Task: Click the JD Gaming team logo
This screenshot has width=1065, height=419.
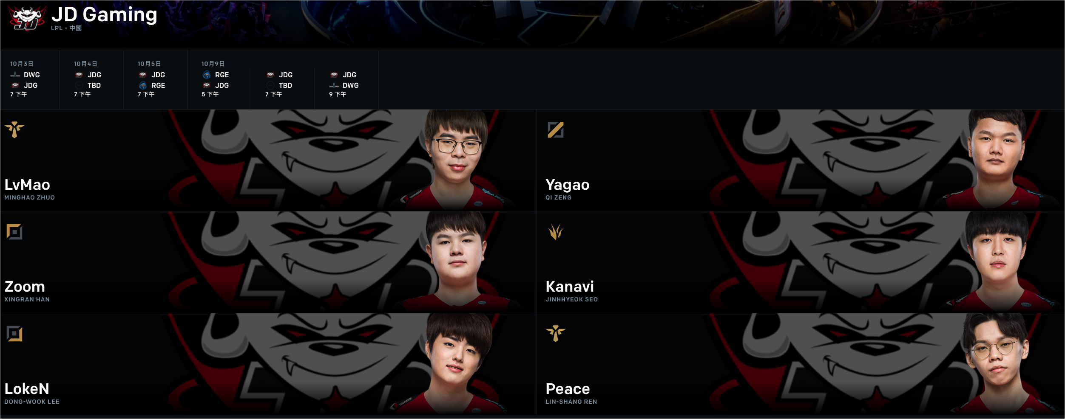Action: tap(27, 19)
